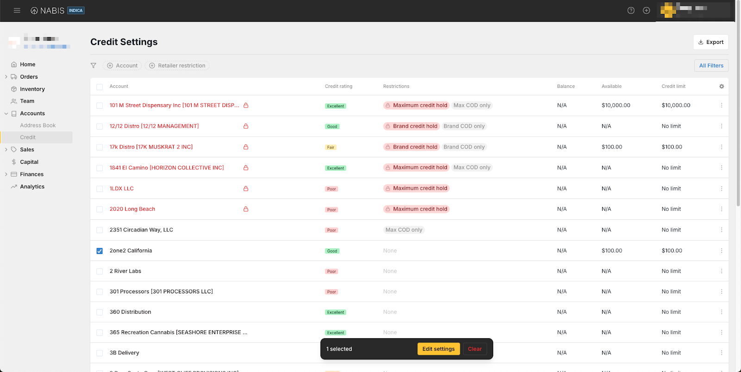This screenshot has width=741, height=372.
Task: Open Address Book in the sidebar
Action: coord(38,125)
